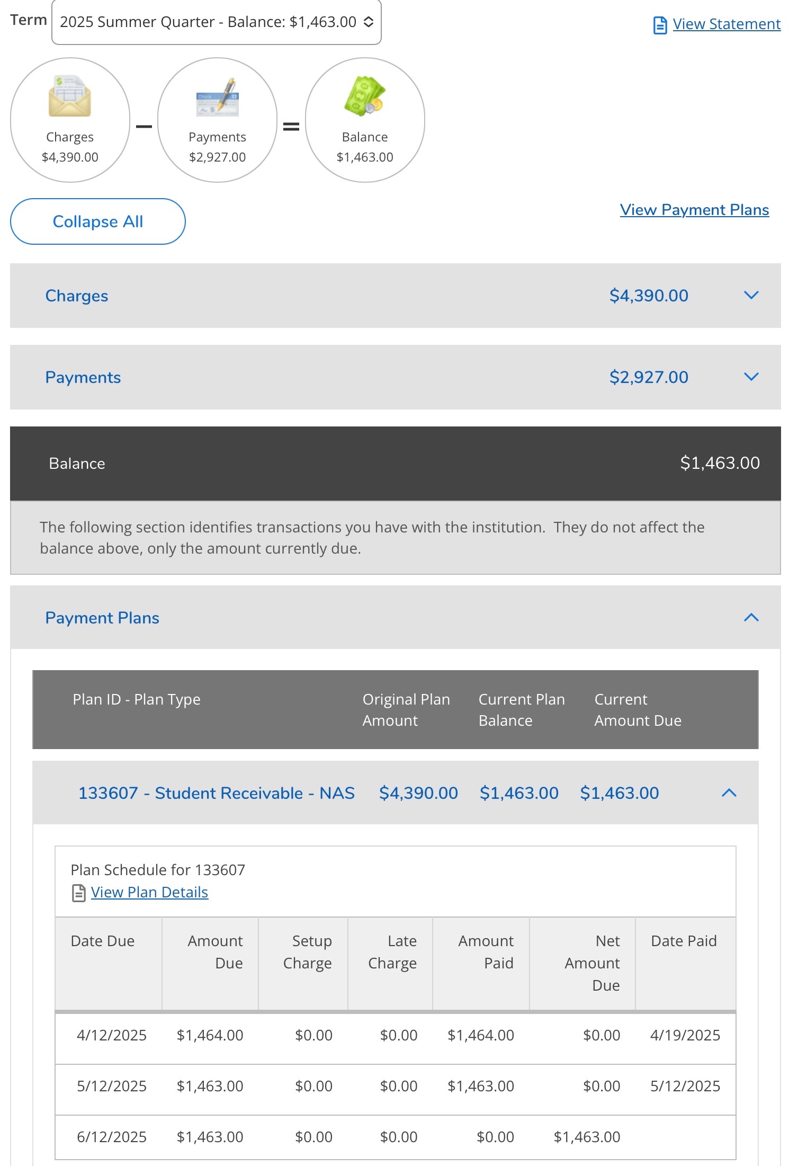
Task: Click the document icon beside View Plan Details
Action: (x=79, y=893)
